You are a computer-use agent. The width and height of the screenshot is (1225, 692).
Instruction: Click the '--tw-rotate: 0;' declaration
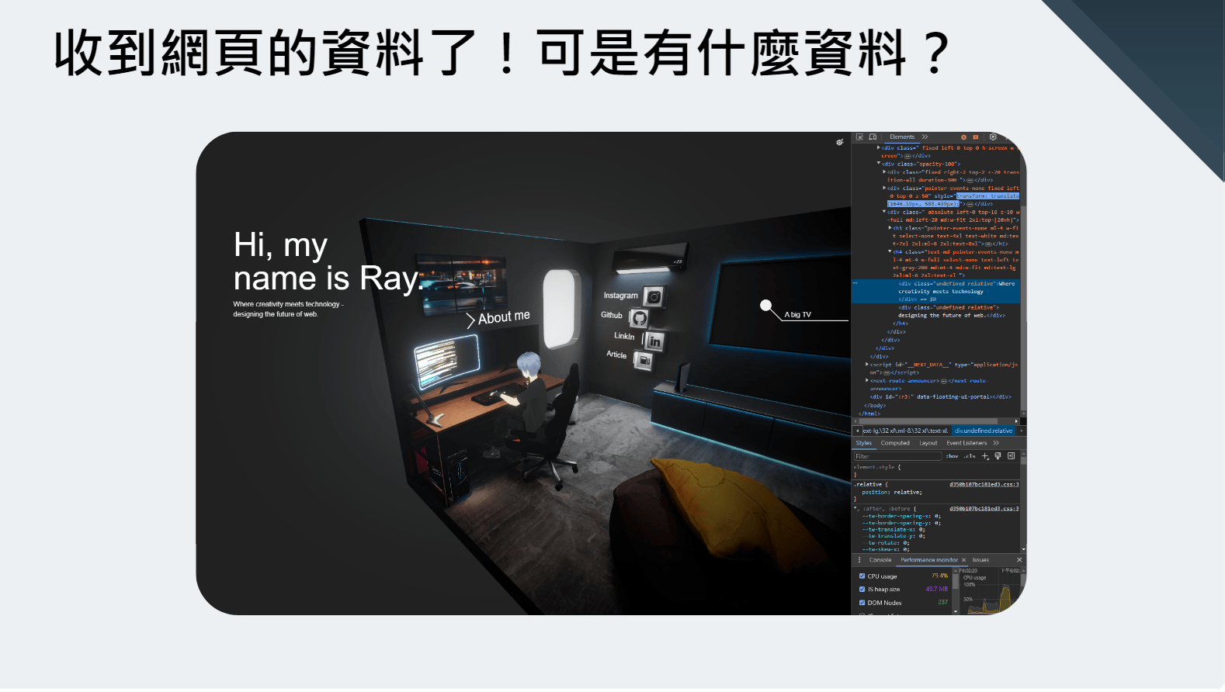(x=886, y=543)
